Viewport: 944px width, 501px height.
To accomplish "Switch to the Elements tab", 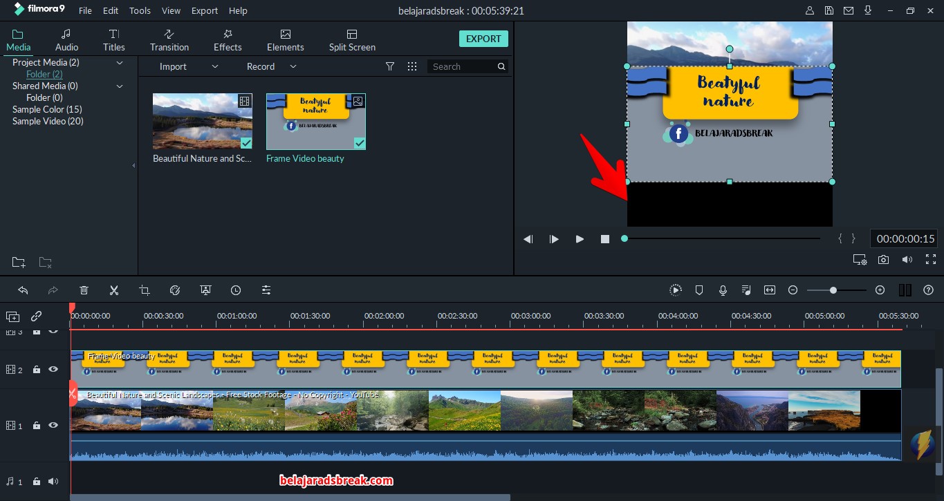I will 286,40.
